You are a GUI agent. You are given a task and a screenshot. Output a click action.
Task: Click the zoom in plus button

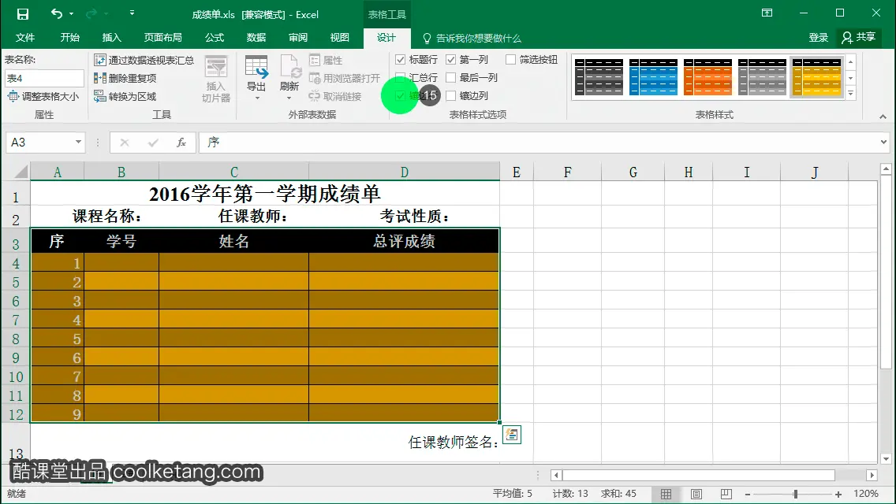click(838, 495)
